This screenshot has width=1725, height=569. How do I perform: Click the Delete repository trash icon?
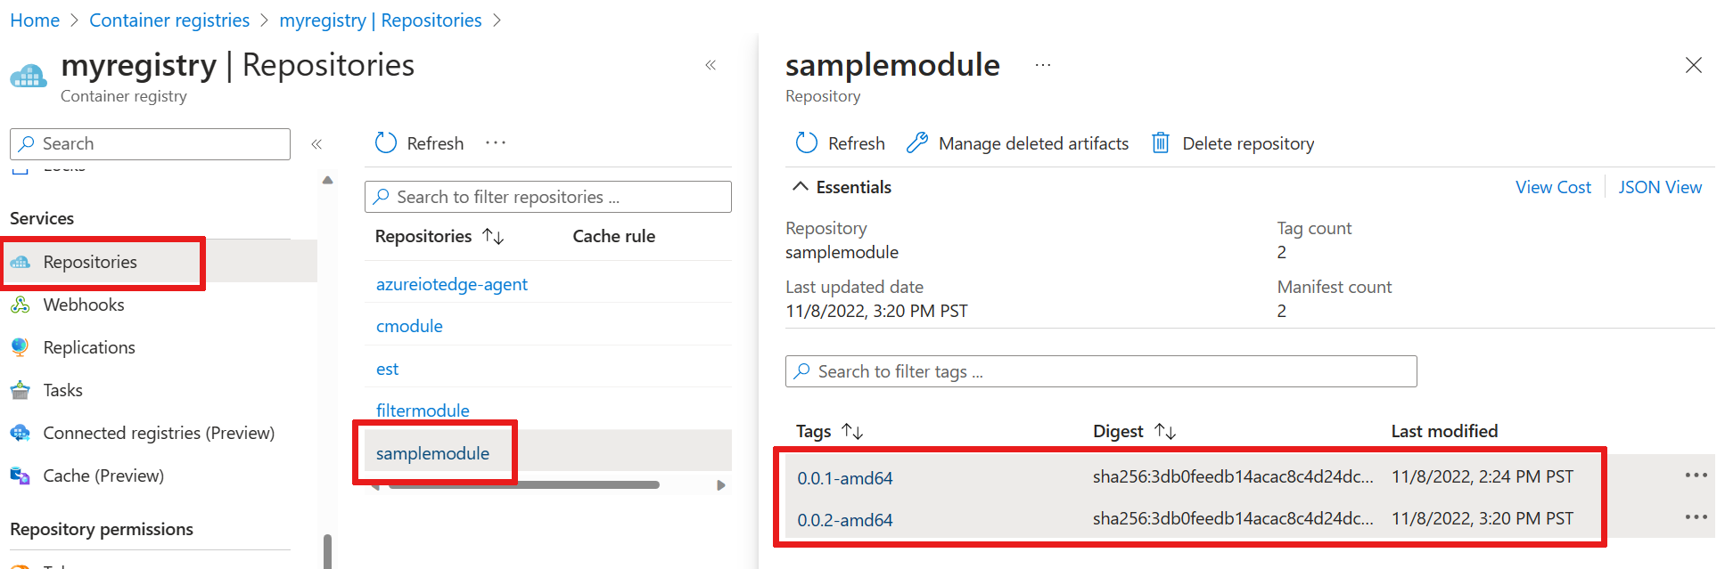(x=1161, y=143)
